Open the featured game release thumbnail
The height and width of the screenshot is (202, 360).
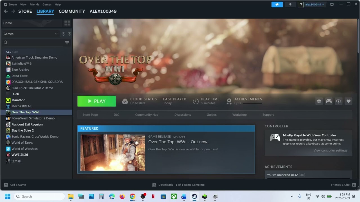tap(113, 153)
